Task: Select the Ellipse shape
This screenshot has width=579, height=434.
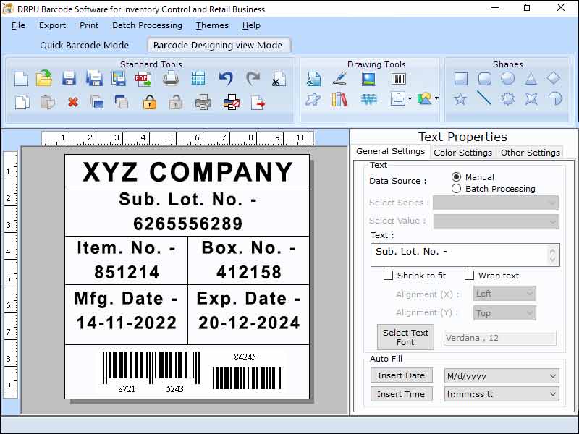Action: tap(507, 78)
